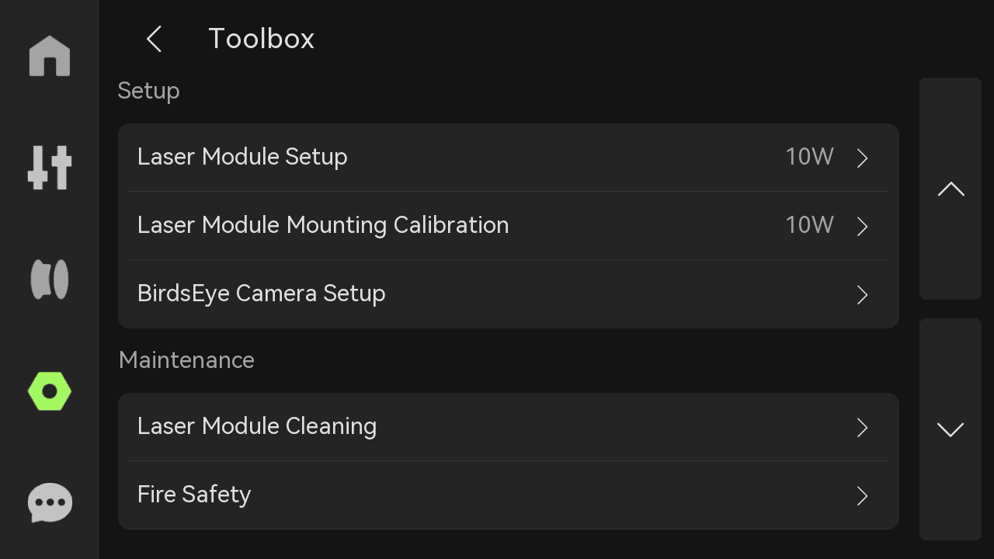Click the up arrow scroll button
This screenshot has height=559, width=994.
click(x=951, y=189)
